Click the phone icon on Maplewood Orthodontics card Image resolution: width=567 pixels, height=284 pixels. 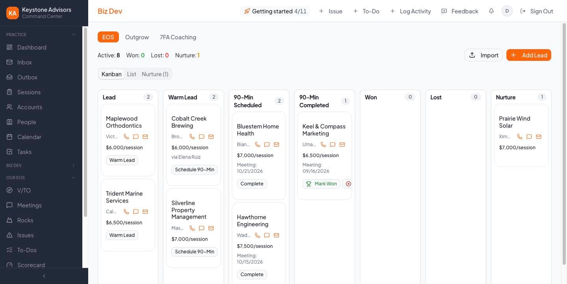(x=126, y=137)
